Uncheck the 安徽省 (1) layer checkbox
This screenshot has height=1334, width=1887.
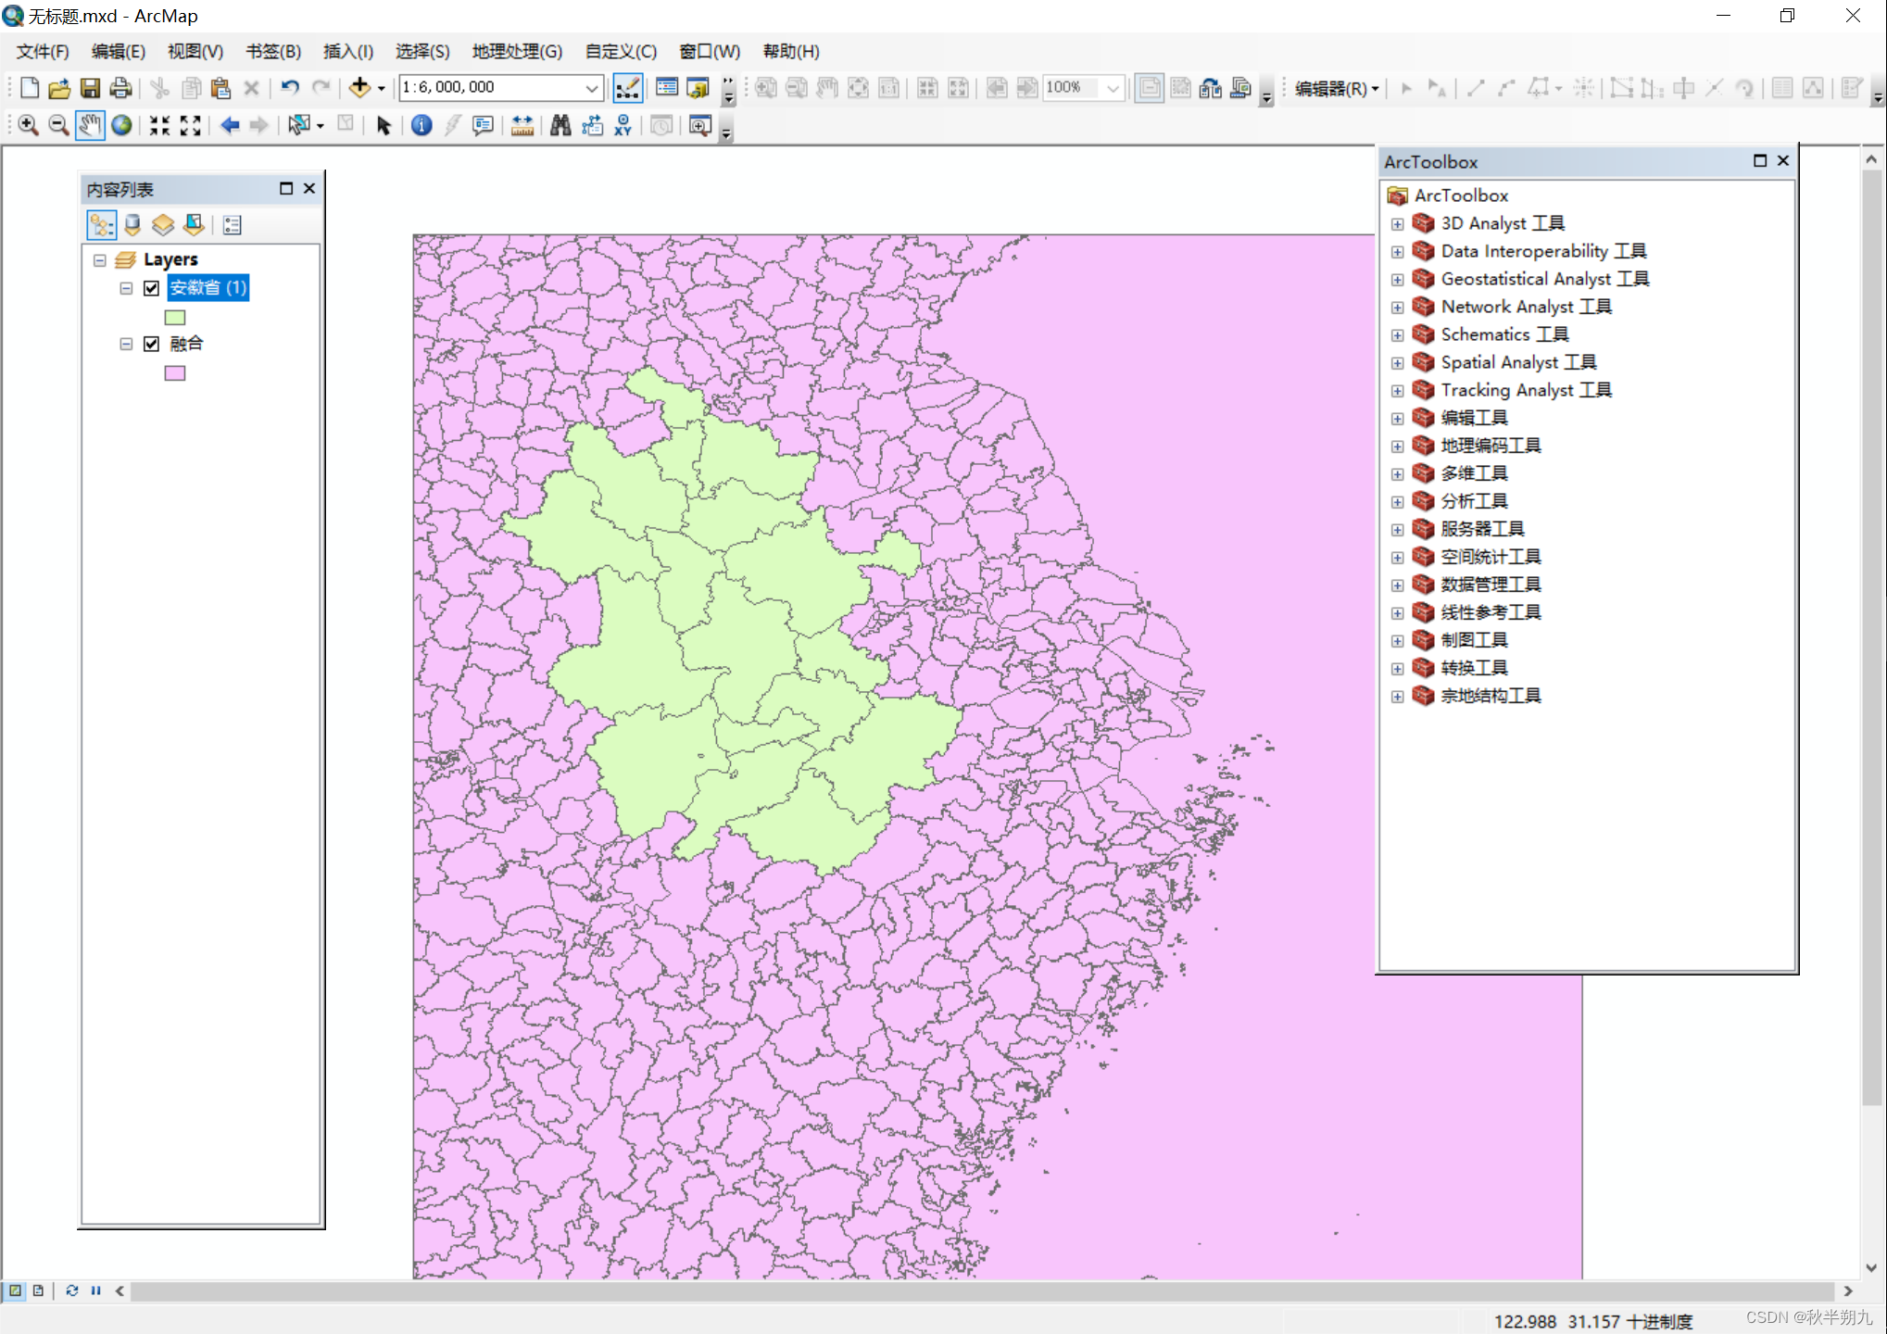[152, 288]
